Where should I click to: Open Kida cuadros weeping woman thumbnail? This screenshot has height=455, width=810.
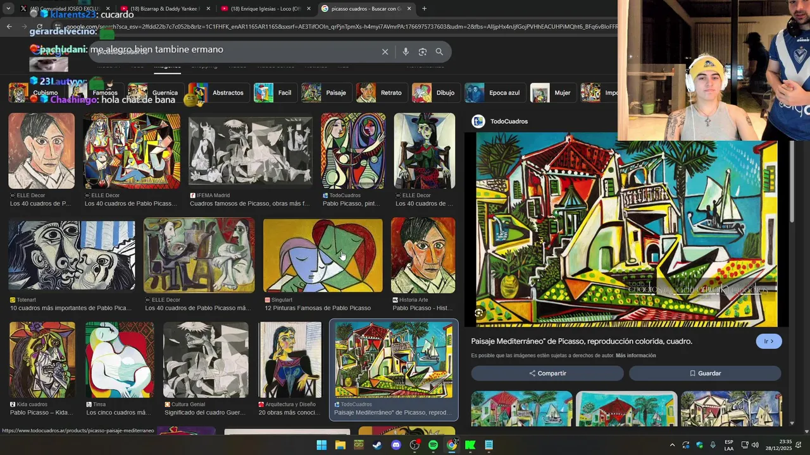(x=42, y=360)
